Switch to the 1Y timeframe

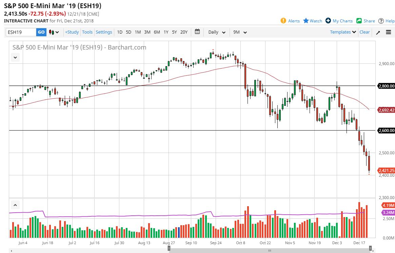point(166,32)
